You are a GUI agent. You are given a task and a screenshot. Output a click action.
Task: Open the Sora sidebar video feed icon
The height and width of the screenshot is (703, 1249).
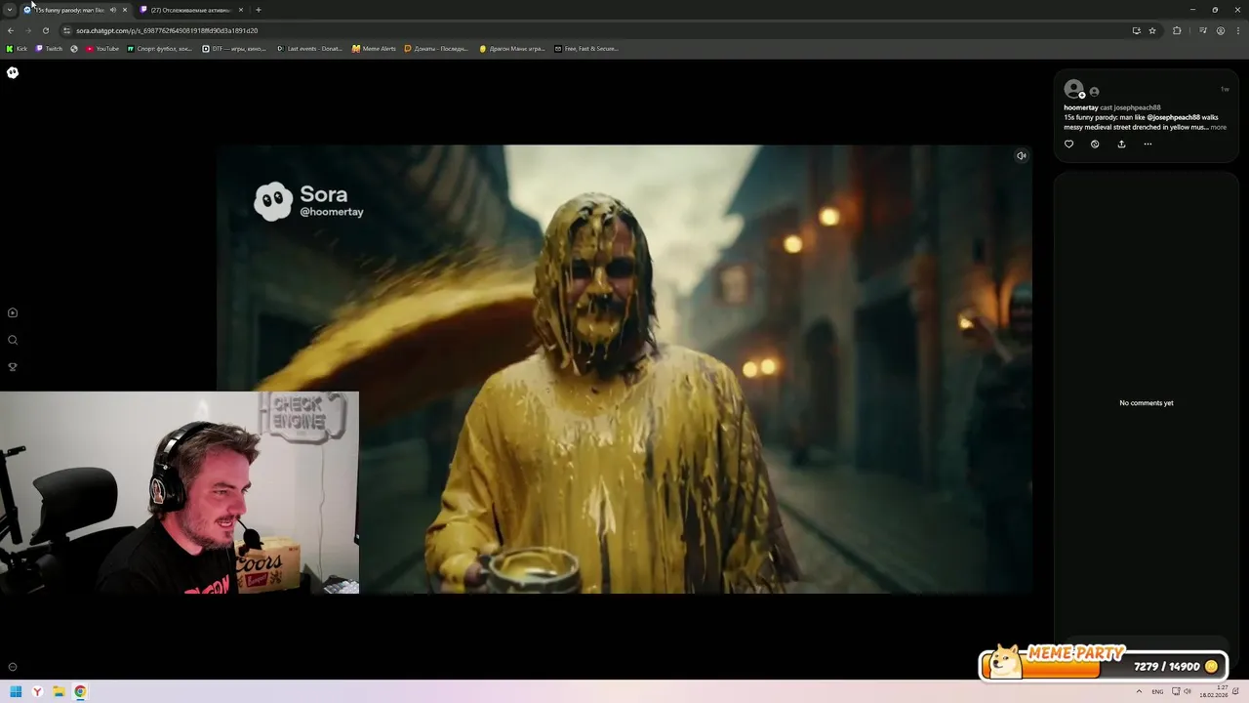[x=13, y=312]
